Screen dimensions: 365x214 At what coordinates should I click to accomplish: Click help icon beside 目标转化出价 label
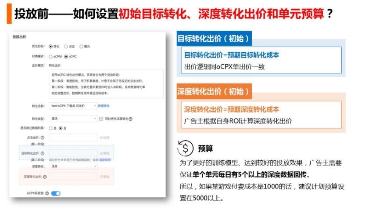(x=43, y=153)
